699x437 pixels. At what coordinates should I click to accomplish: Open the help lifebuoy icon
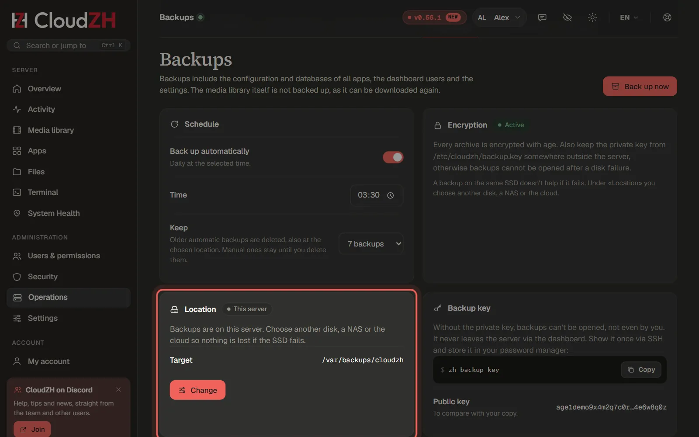(667, 17)
